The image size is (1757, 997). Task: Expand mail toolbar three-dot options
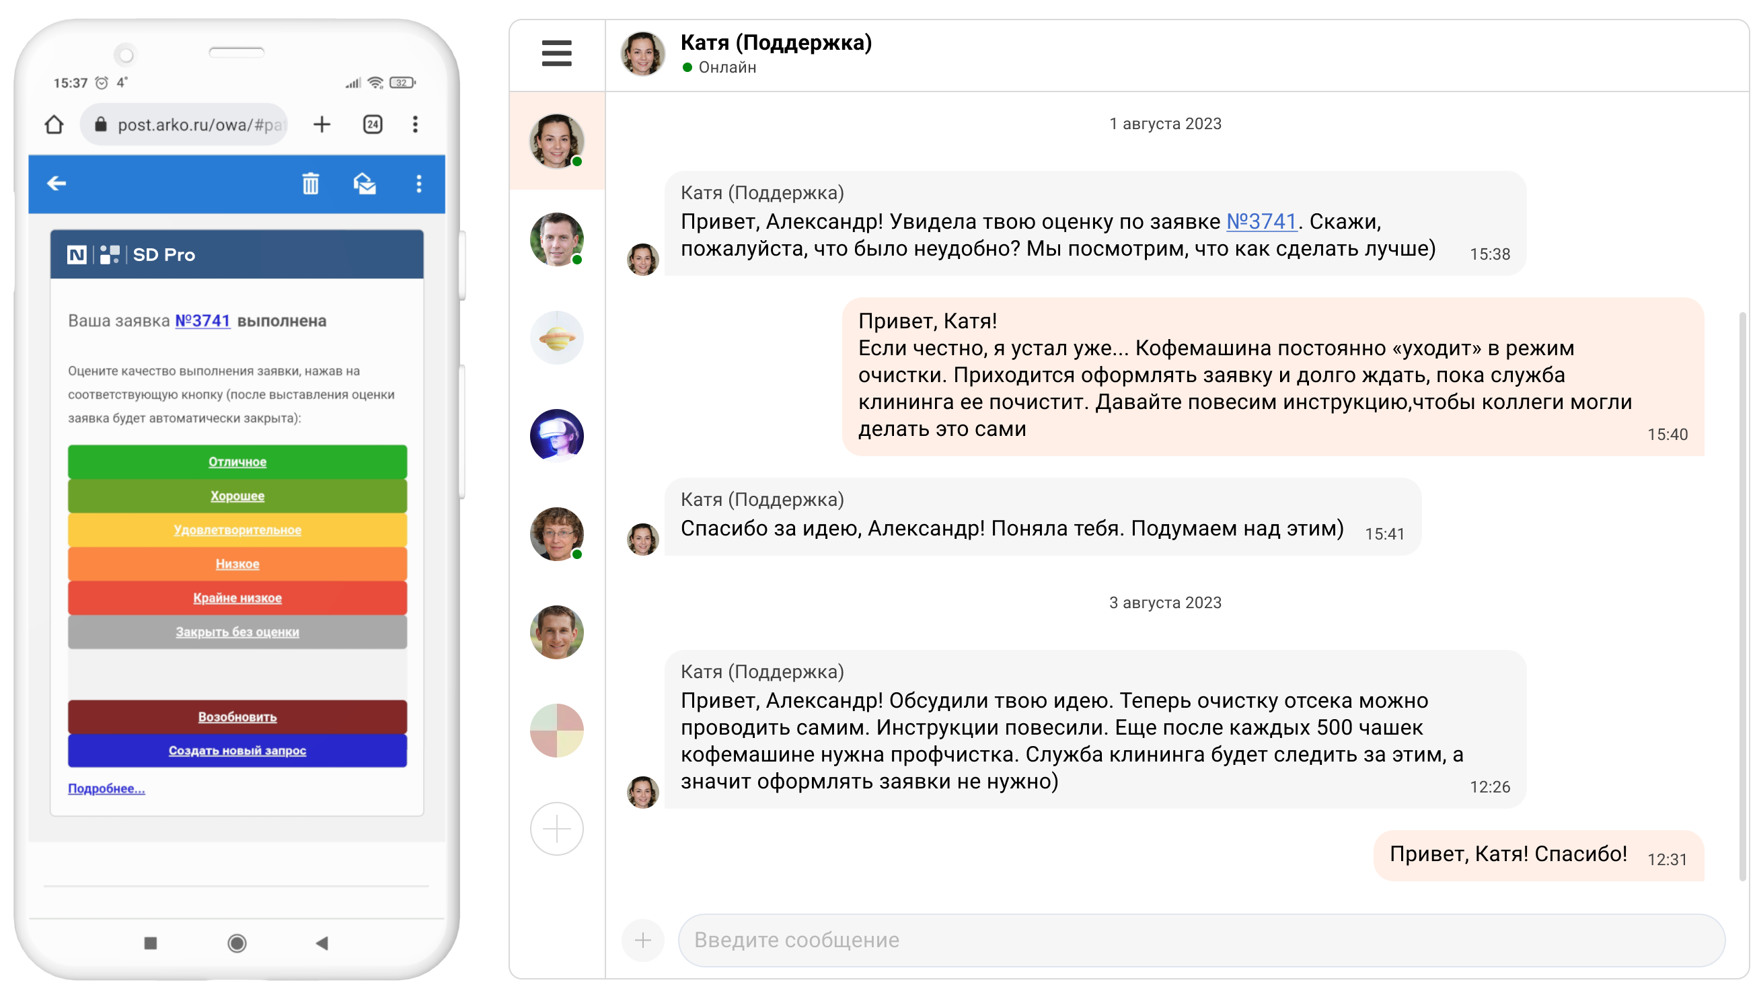coord(418,184)
